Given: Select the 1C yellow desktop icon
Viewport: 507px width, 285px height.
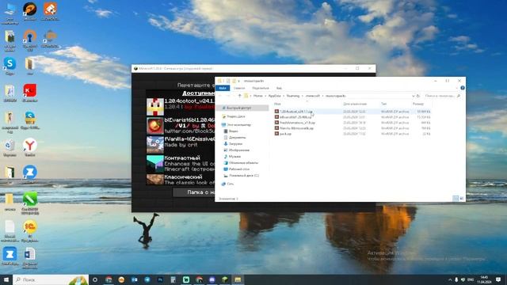Looking at the screenshot, I should [x=30, y=229].
